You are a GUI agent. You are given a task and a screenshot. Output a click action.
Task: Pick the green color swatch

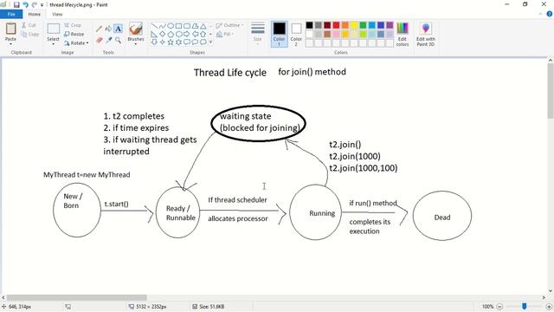(363, 25)
